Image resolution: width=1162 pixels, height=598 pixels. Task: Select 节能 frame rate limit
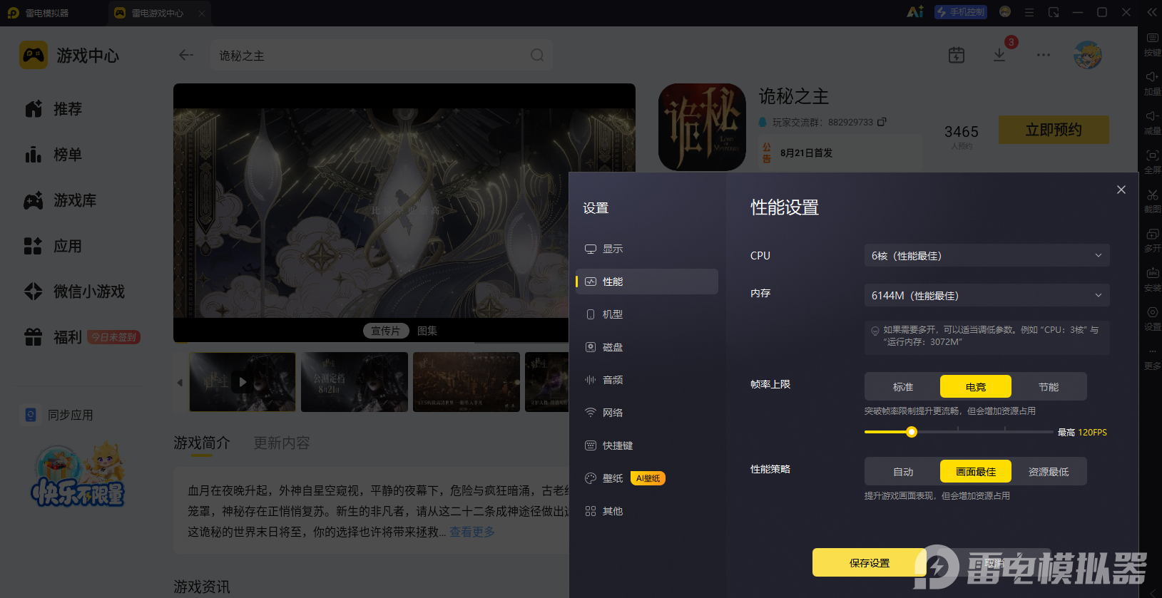pos(1049,386)
